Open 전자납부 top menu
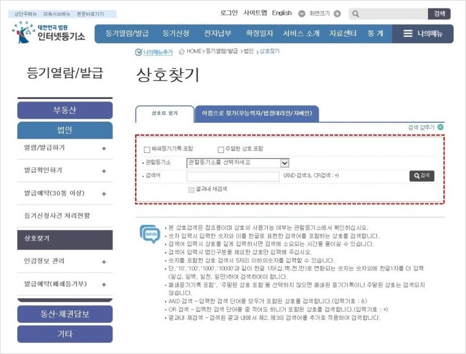 tap(218, 34)
